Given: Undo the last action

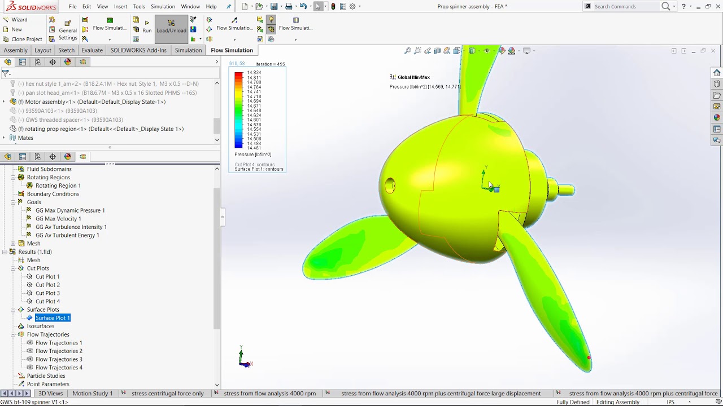Looking at the screenshot, I should tap(303, 6).
